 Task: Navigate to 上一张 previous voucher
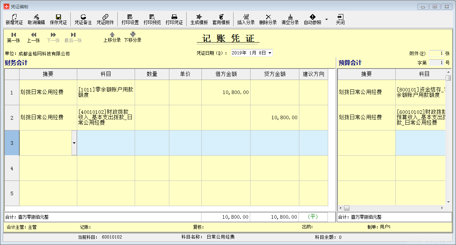[34, 35]
